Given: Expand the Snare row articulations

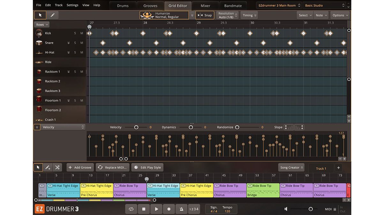Looking at the screenshot, I should pyautogui.click(x=68, y=43).
